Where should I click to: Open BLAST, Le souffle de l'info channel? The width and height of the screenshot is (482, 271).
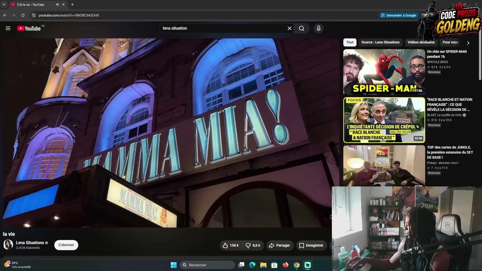[444, 115]
